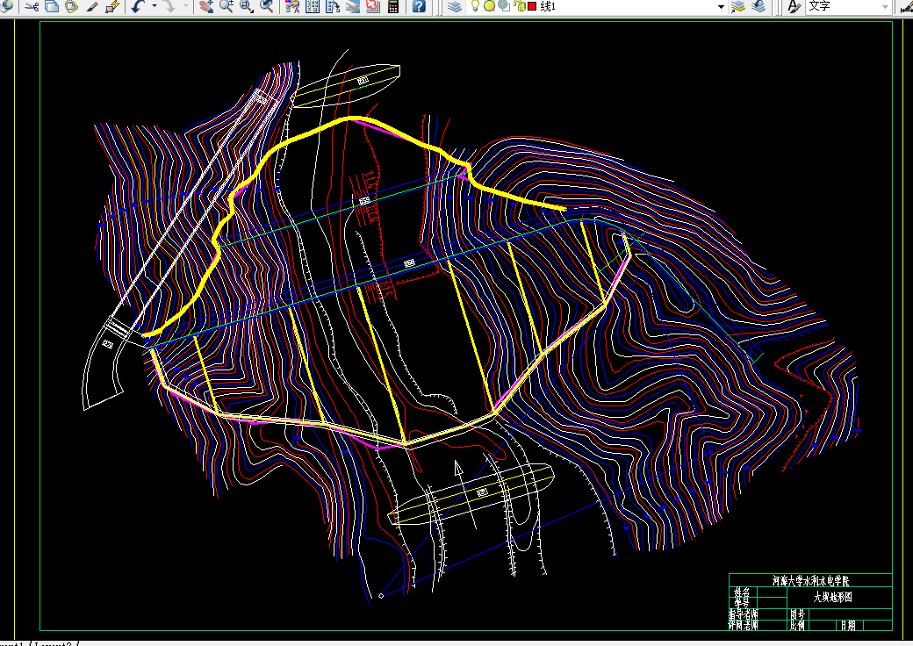Image resolution: width=913 pixels, height=646 pixels.
Task: Click the Undo arrow
Action: [138, 6]
